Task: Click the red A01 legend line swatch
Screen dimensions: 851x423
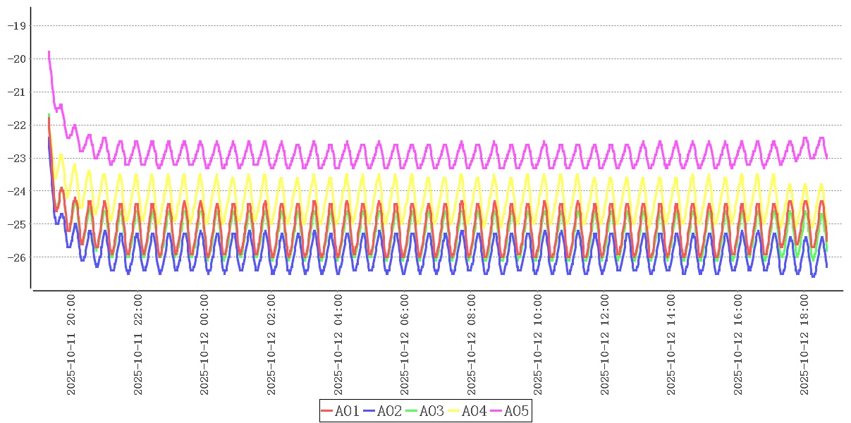Action: point(326,411)
